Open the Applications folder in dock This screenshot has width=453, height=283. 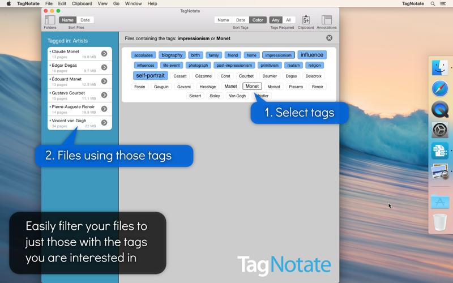pos(440,201)
